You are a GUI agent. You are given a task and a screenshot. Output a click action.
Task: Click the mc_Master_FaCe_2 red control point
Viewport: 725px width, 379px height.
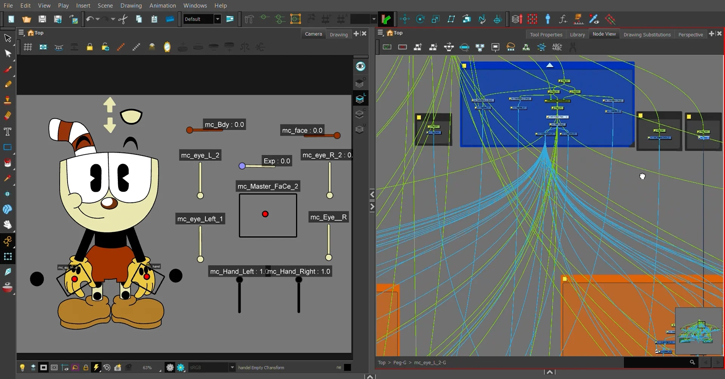point(265,214)
